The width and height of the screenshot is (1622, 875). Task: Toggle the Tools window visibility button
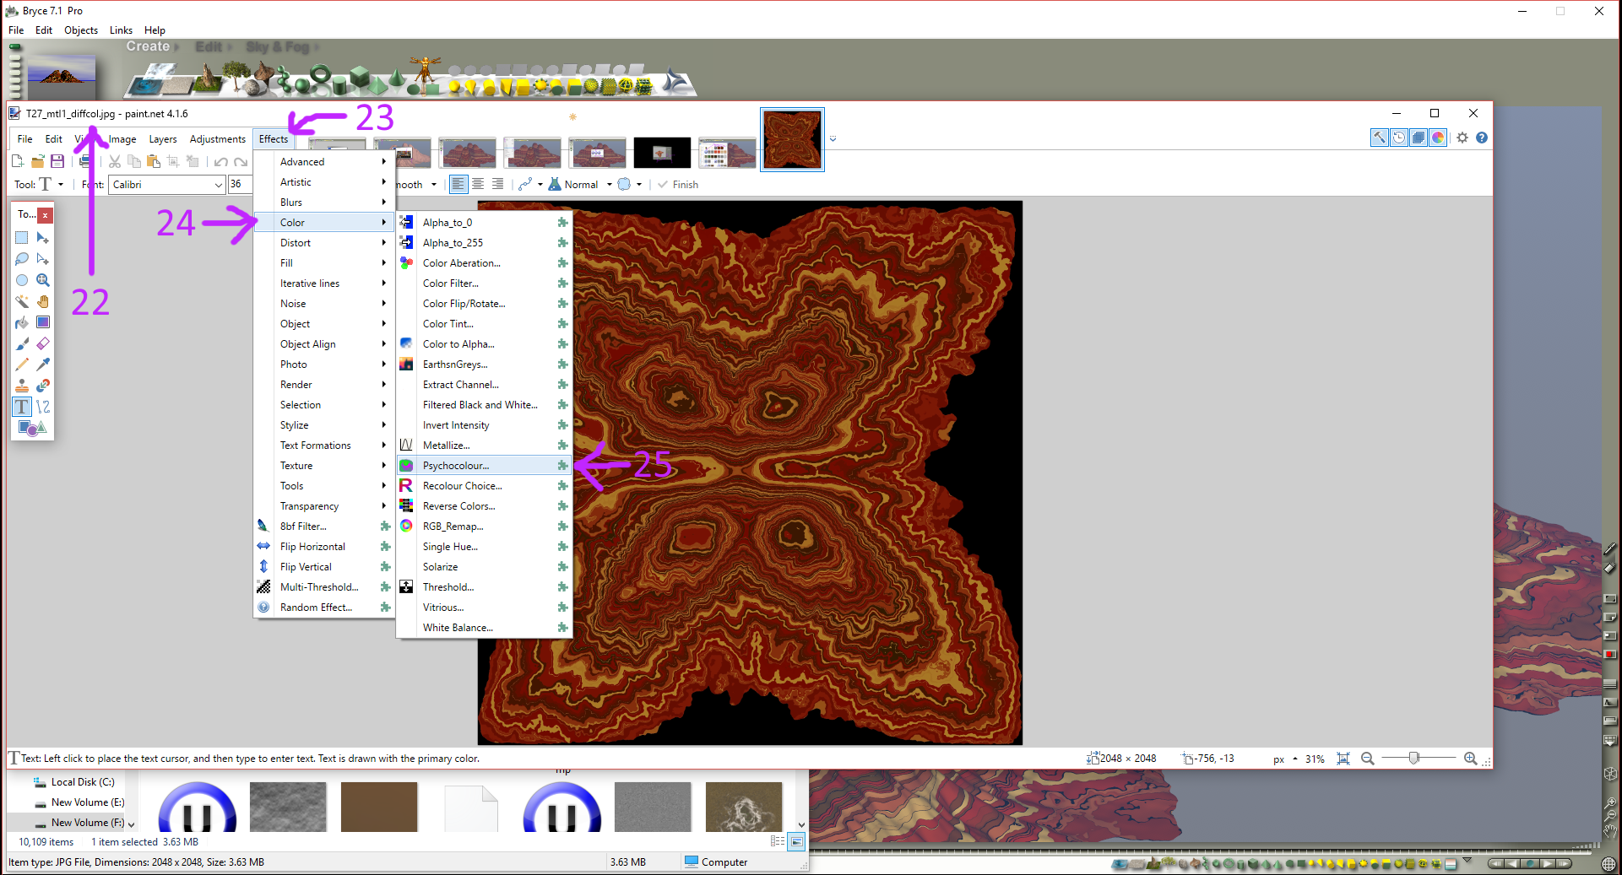point(1379,138)
